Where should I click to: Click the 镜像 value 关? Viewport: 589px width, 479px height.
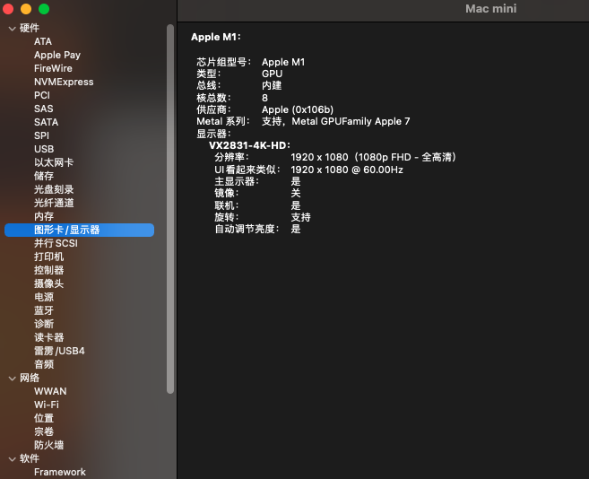tap(296, 193)
